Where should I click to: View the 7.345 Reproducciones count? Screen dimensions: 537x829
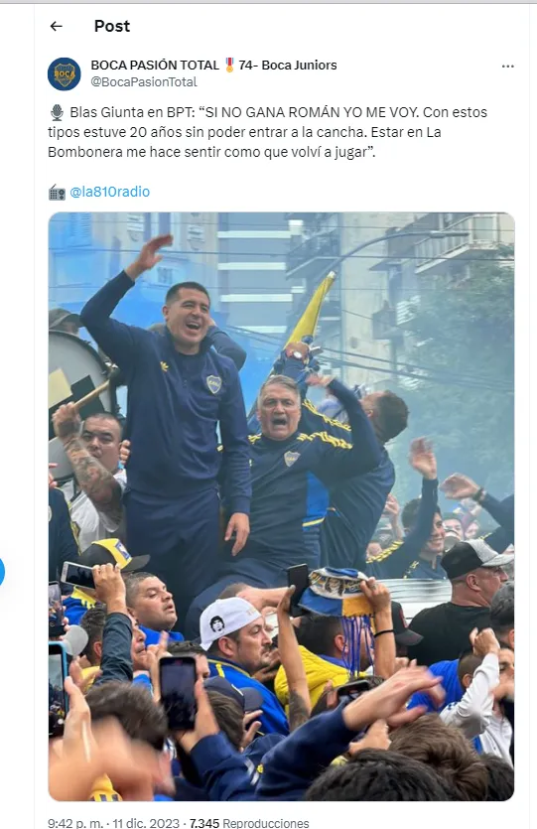249,823
